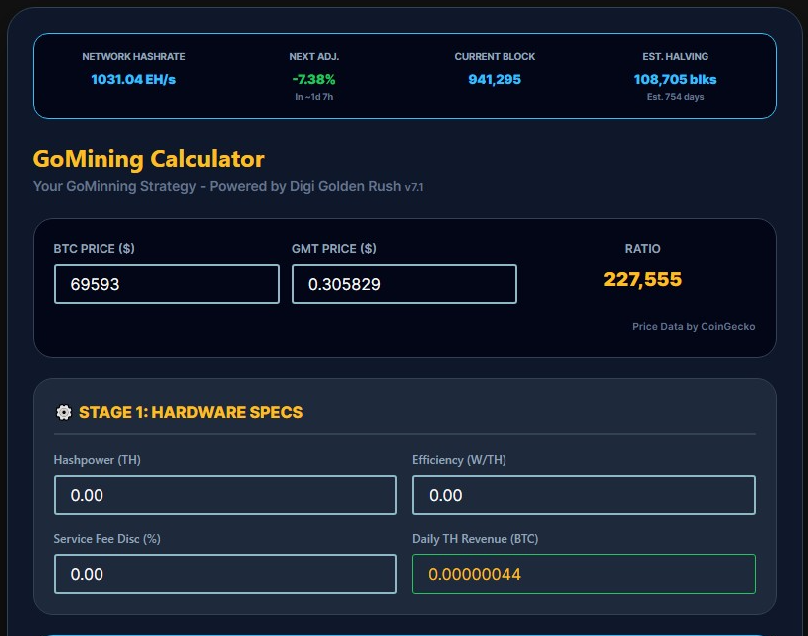Select the ratio value 227,555

pos(642,279)
